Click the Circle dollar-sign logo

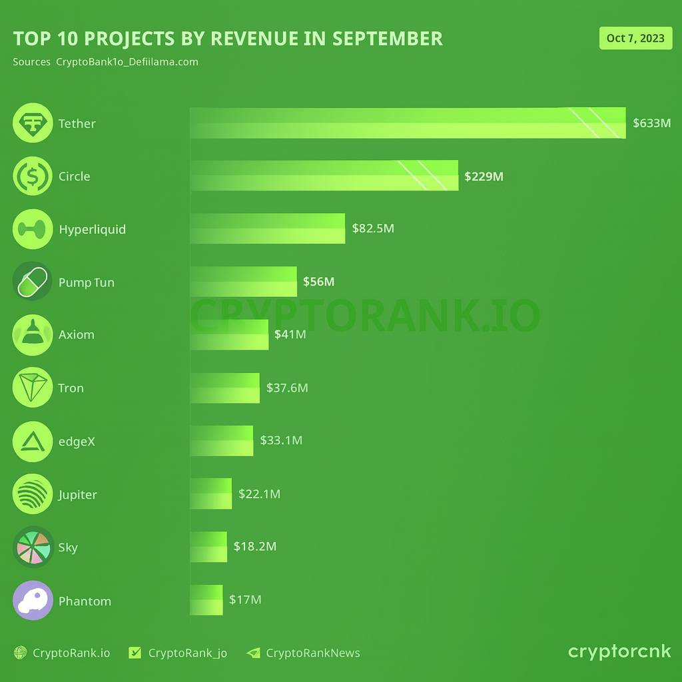[x=32, y=176]
